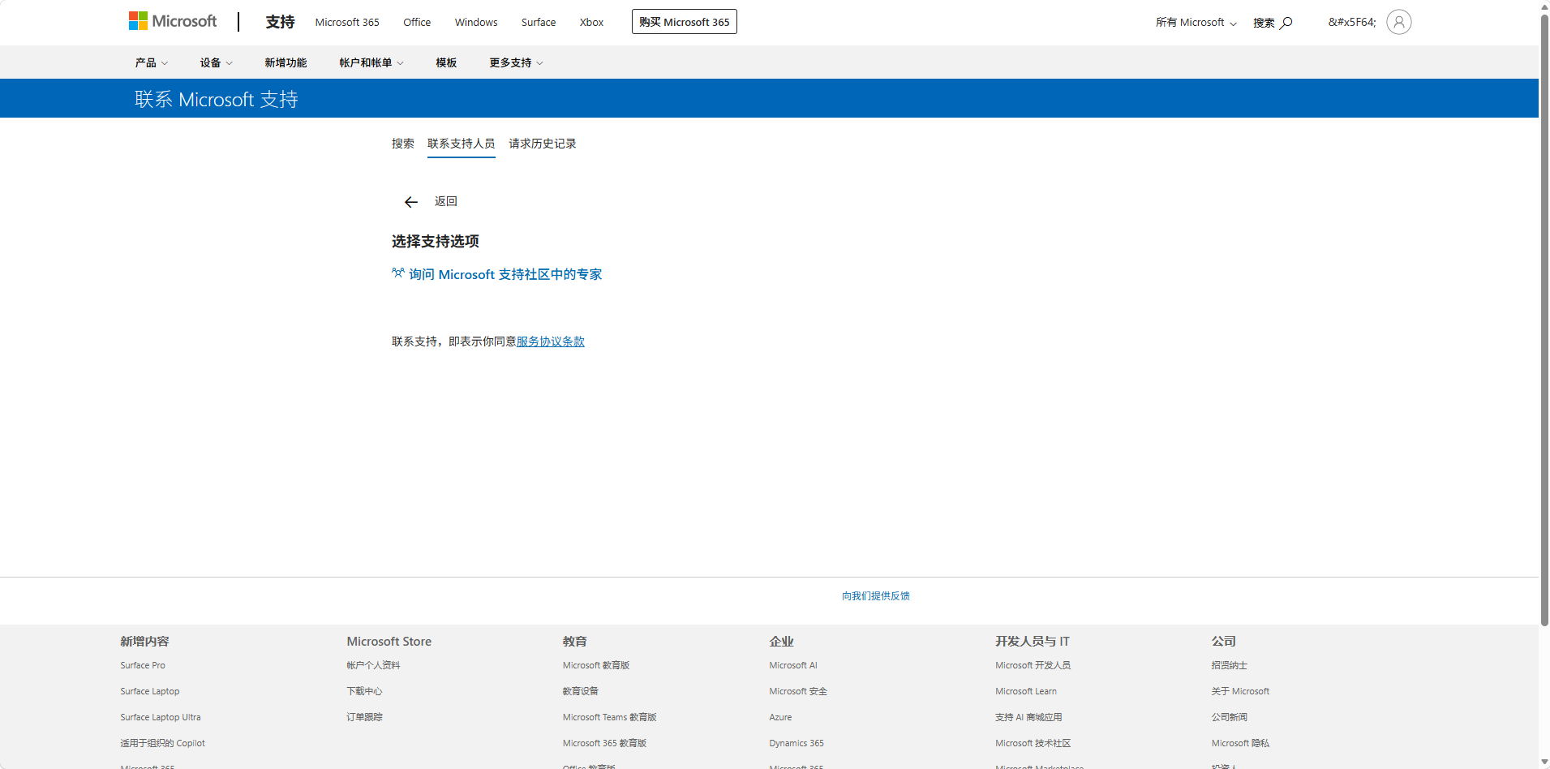Click the search magnifier icon
This screenshot has height=769, width=1550.
point(1286,23)
